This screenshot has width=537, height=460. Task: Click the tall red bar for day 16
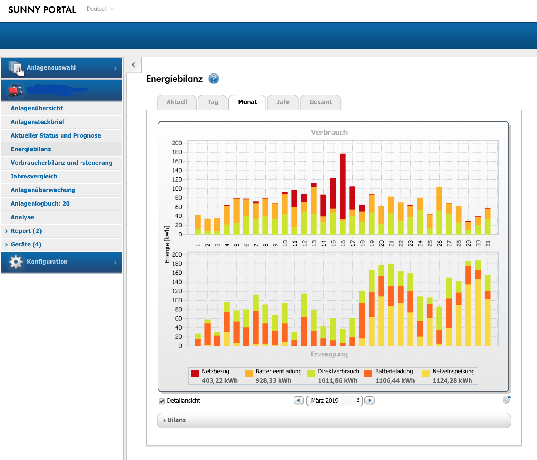(343, 186)
